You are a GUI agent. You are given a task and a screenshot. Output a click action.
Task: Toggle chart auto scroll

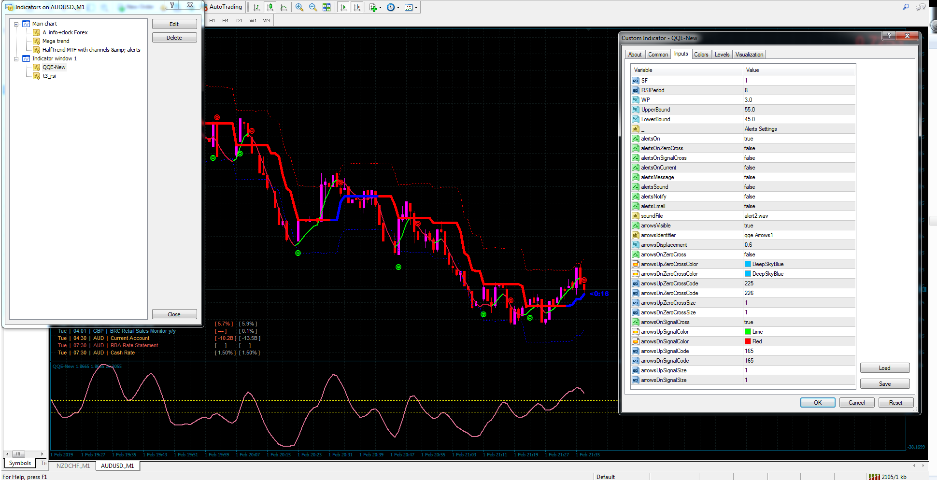click(x=343, y=7)
